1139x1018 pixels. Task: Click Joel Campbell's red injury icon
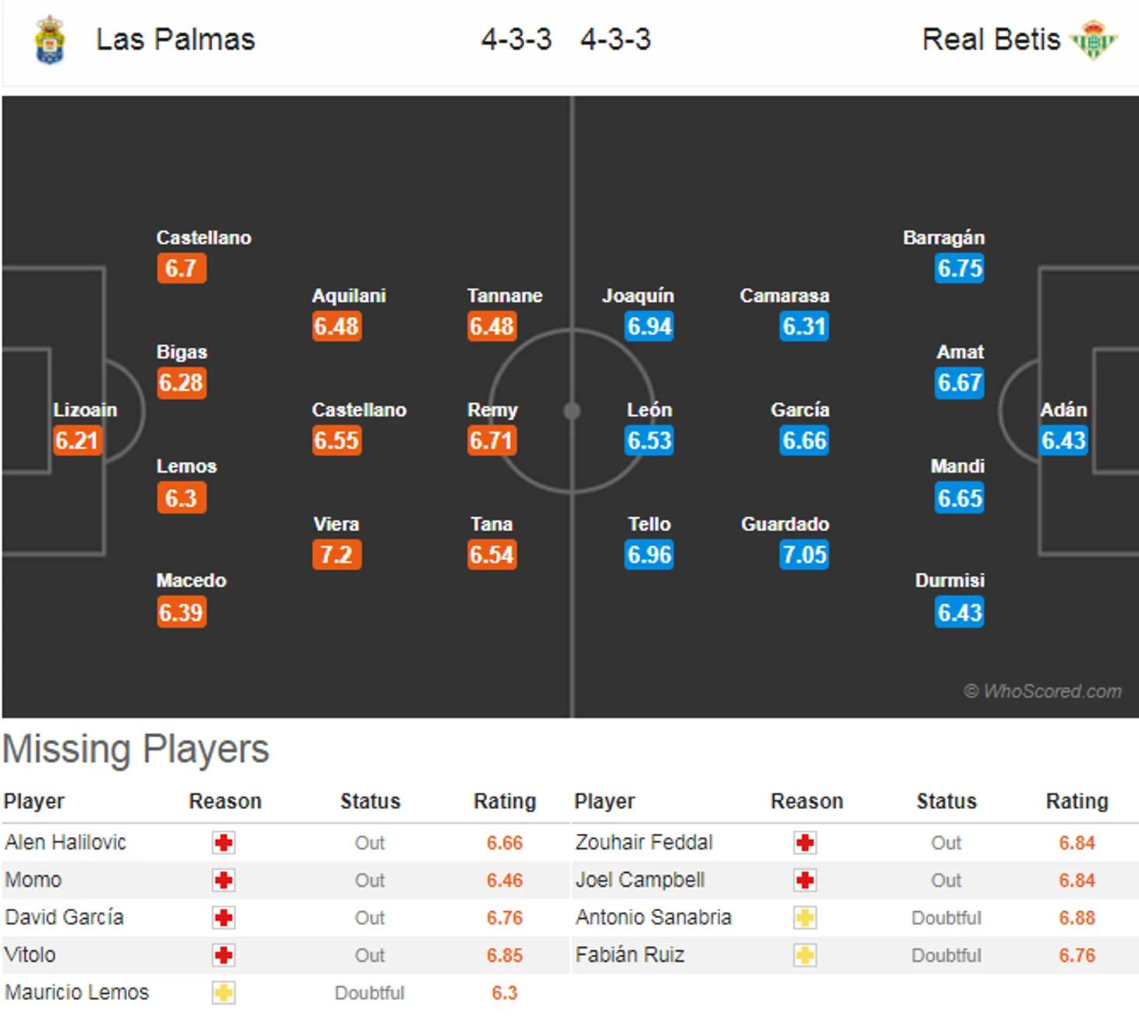click(x=805, y=881)
